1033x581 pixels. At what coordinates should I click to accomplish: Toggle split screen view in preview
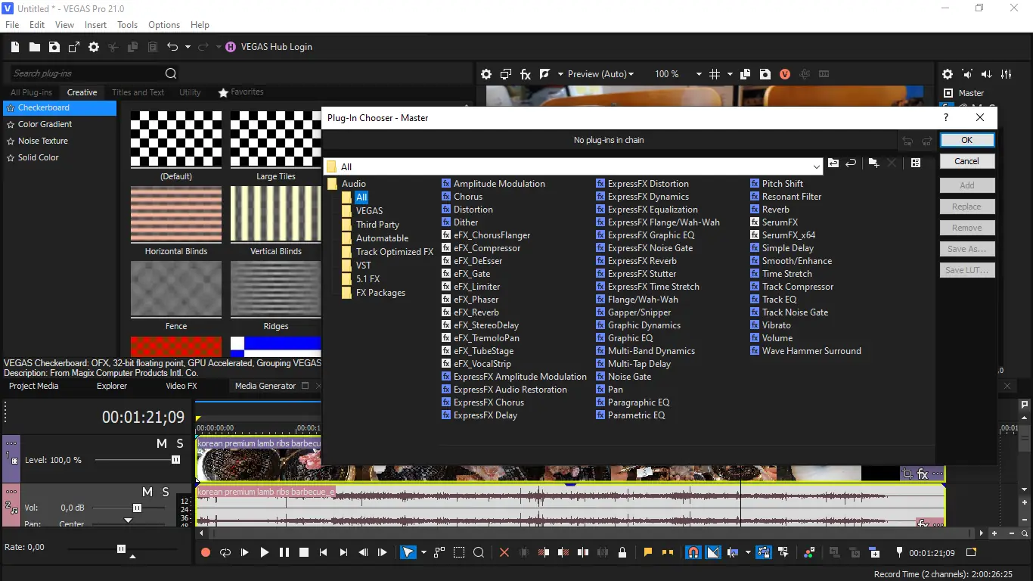click(x=545, y=74)
